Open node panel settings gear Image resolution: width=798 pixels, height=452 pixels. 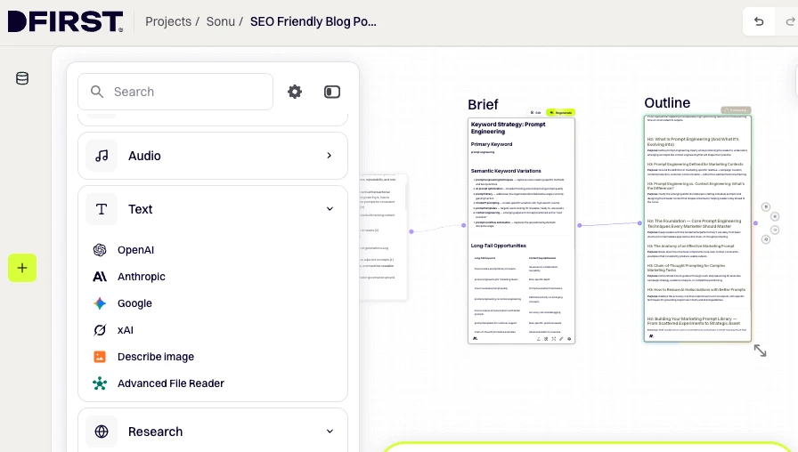[x=295, y=92]
